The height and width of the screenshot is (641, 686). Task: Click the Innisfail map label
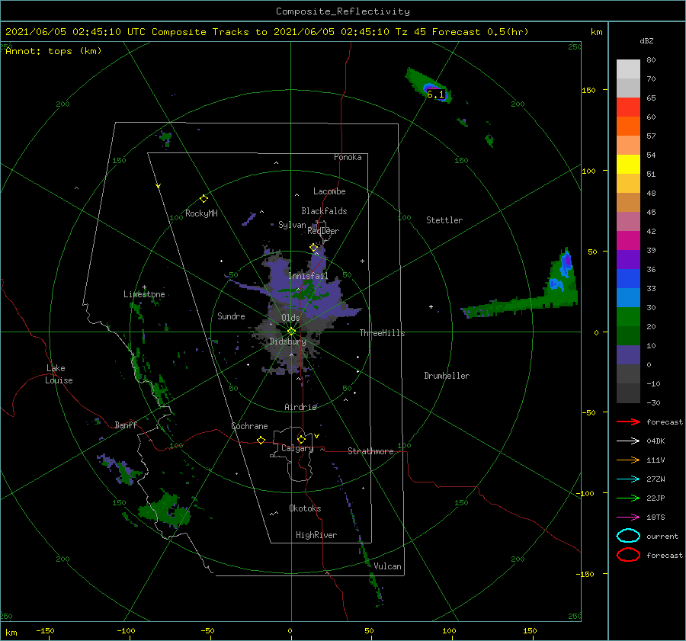coord(309,276)
